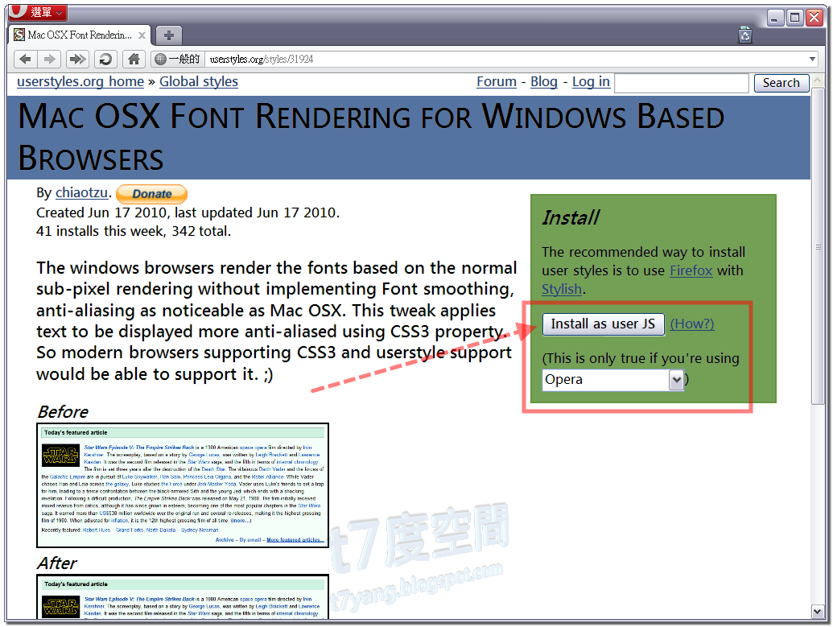This screenshot has width=833, height=627.
Task: Click the 'Created Jun 17 2010' text line
Action: (x=188, y=212)
